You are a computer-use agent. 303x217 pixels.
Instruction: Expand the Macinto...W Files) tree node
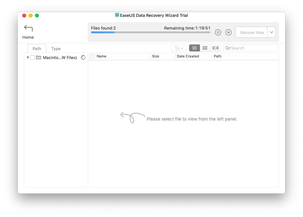[x=28, y=57]
